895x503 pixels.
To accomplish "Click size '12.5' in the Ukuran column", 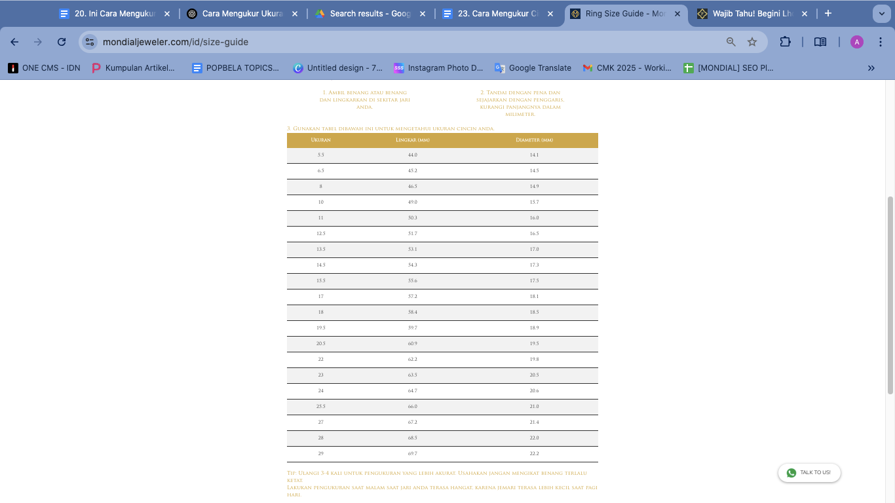I will tap(321, 234).
